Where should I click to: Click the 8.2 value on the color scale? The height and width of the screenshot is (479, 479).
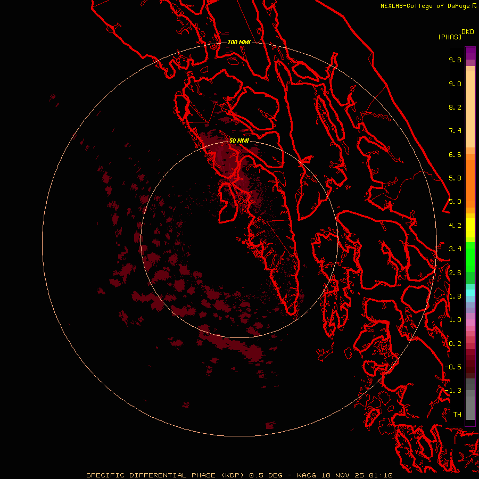[455, 107]
